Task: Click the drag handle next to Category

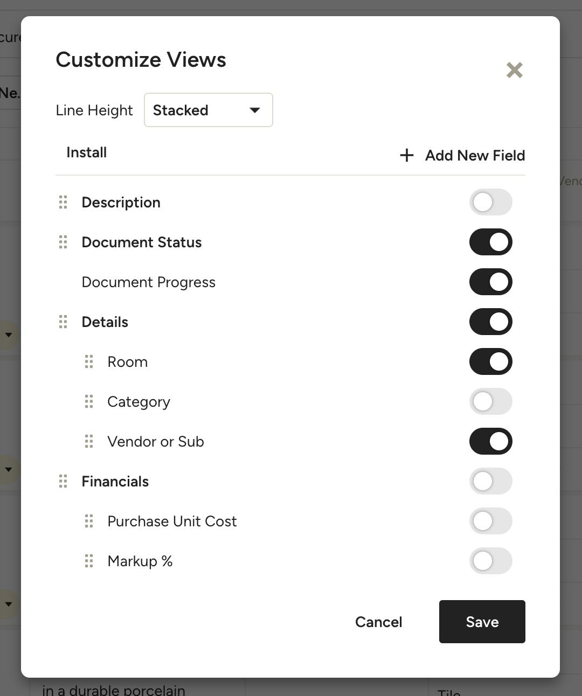Action: [x=89, y=401]
